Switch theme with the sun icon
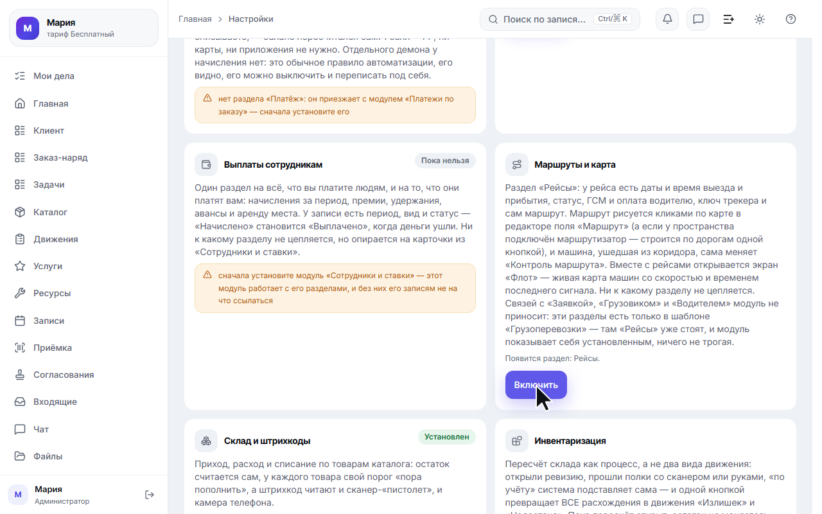 760,19
